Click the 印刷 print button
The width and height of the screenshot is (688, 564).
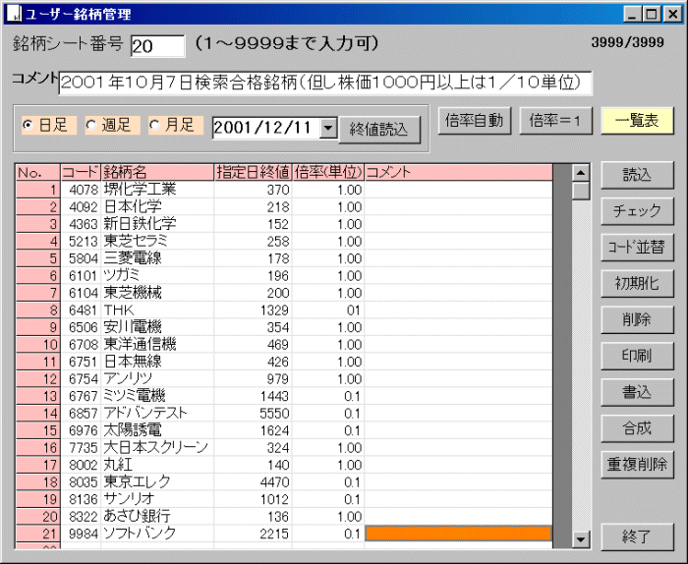click(637, 356)
